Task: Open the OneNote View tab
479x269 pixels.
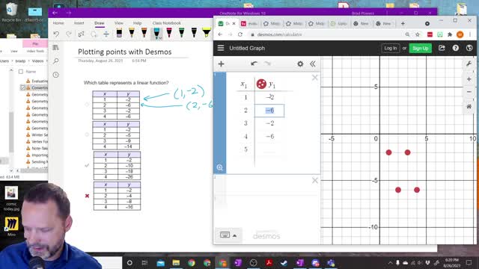Action: 119,23
